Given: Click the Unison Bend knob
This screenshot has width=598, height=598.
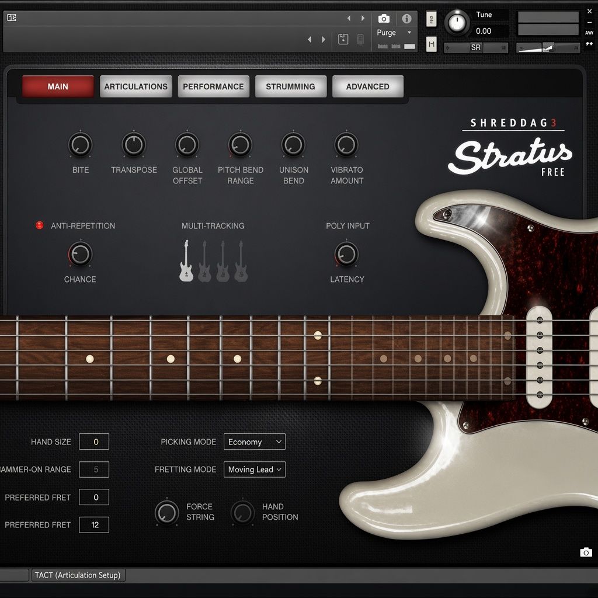Looking at the screenshot, I should [293, 145].
